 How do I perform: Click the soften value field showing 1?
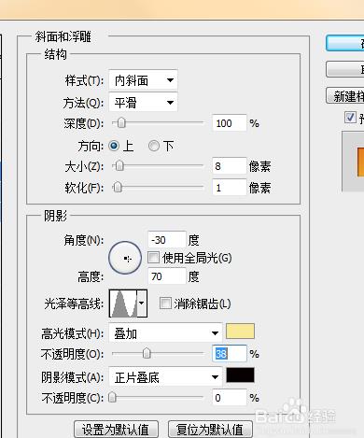click(x=230, y=188)
